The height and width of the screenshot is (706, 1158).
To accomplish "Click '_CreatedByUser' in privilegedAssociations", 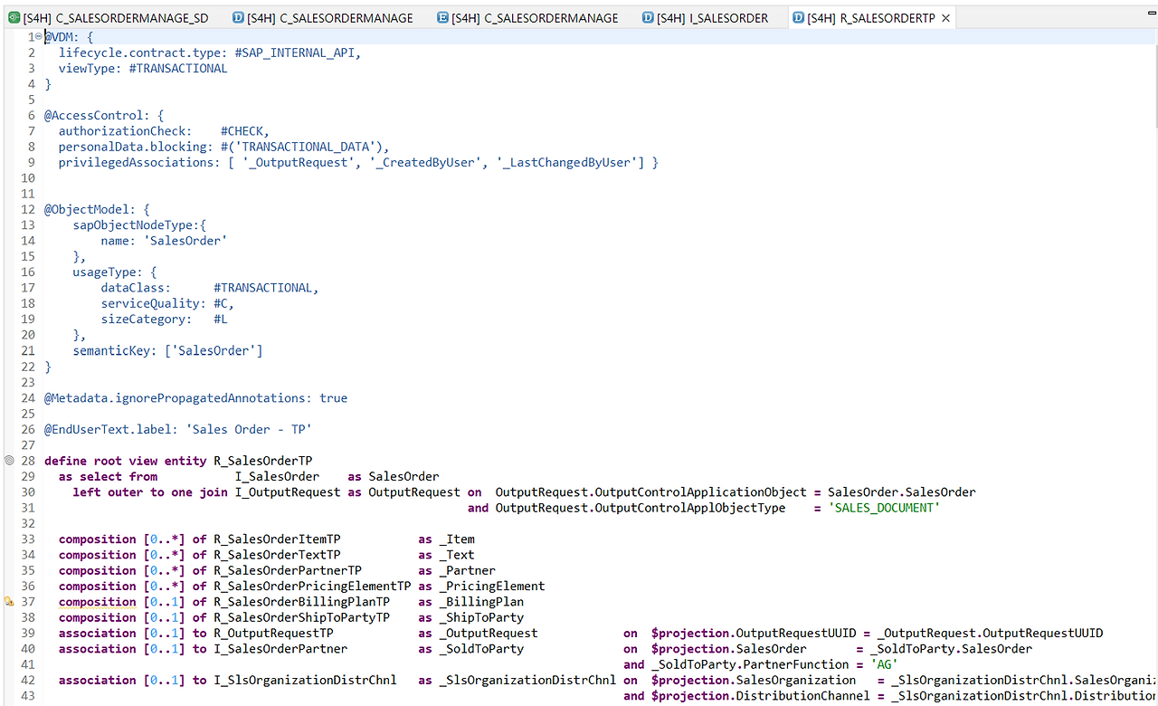I will tap(426, 163).
